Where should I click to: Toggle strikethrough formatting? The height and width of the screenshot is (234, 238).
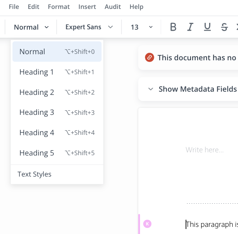pyautogui.click(x=224, y=27)
